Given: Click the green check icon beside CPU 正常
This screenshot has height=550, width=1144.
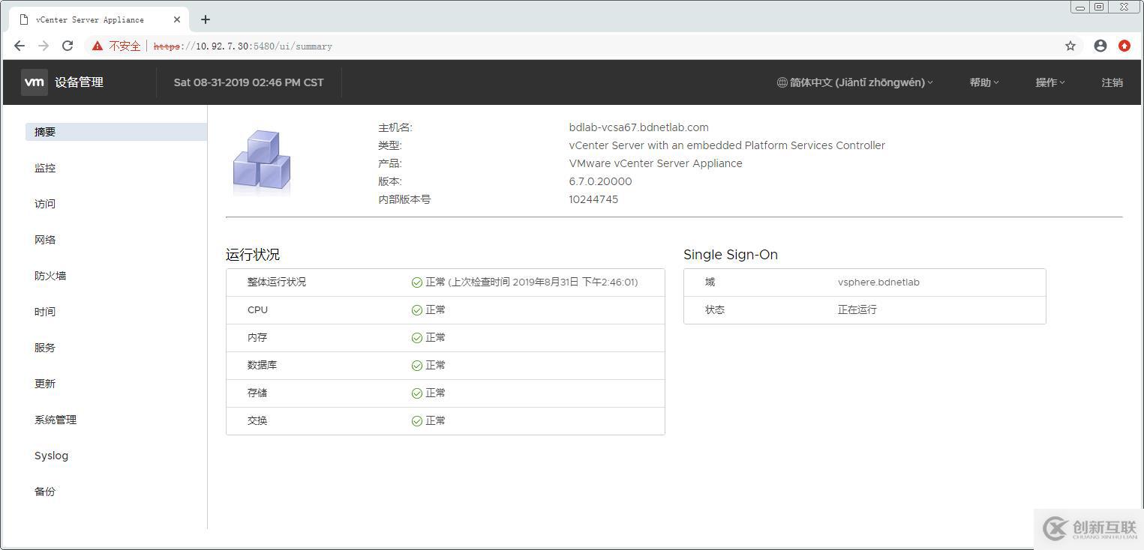Looking at the screenshot, I should 416,309.
